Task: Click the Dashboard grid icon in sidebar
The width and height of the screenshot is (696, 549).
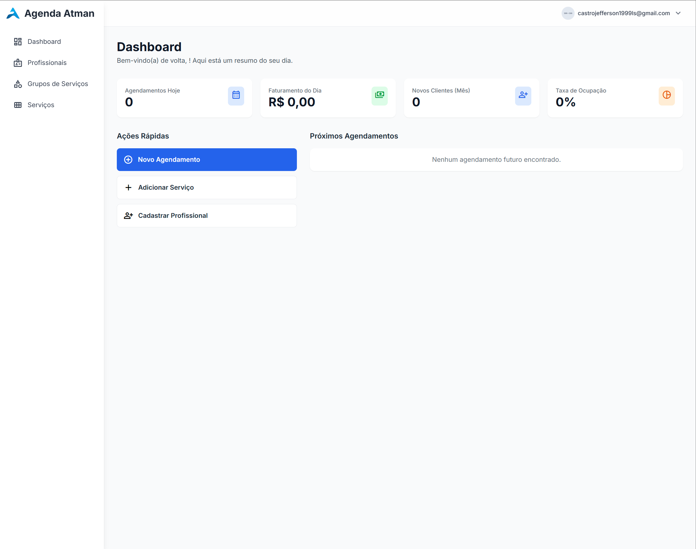Action: [x=18, y=41]
